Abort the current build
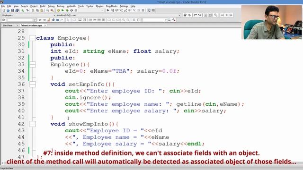The height and width of the screenshot is (170, 303). (76, 10)
